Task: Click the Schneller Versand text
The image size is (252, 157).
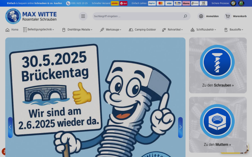Action: point(101,3)
